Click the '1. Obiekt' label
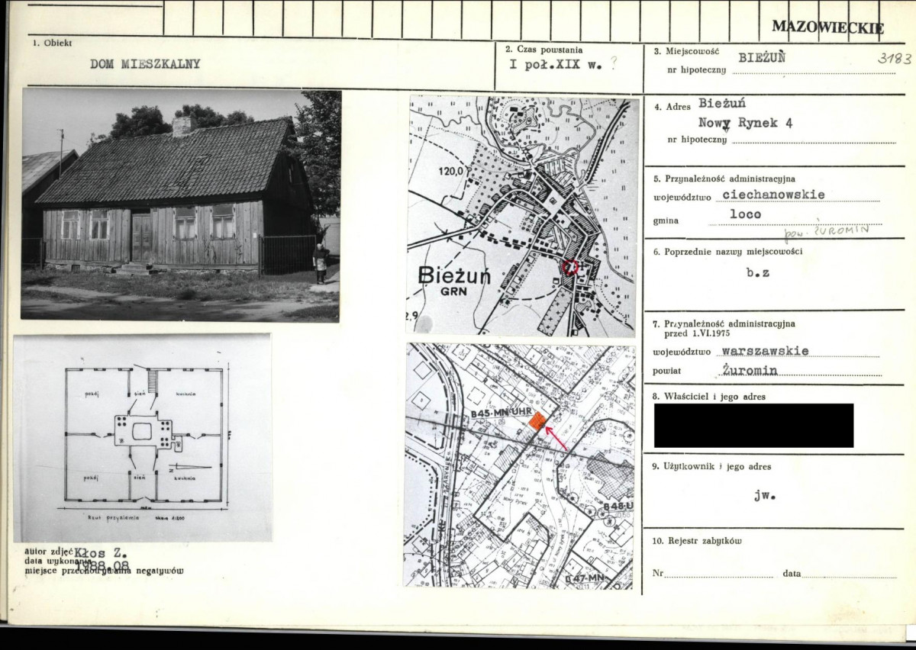 [52, 43]
